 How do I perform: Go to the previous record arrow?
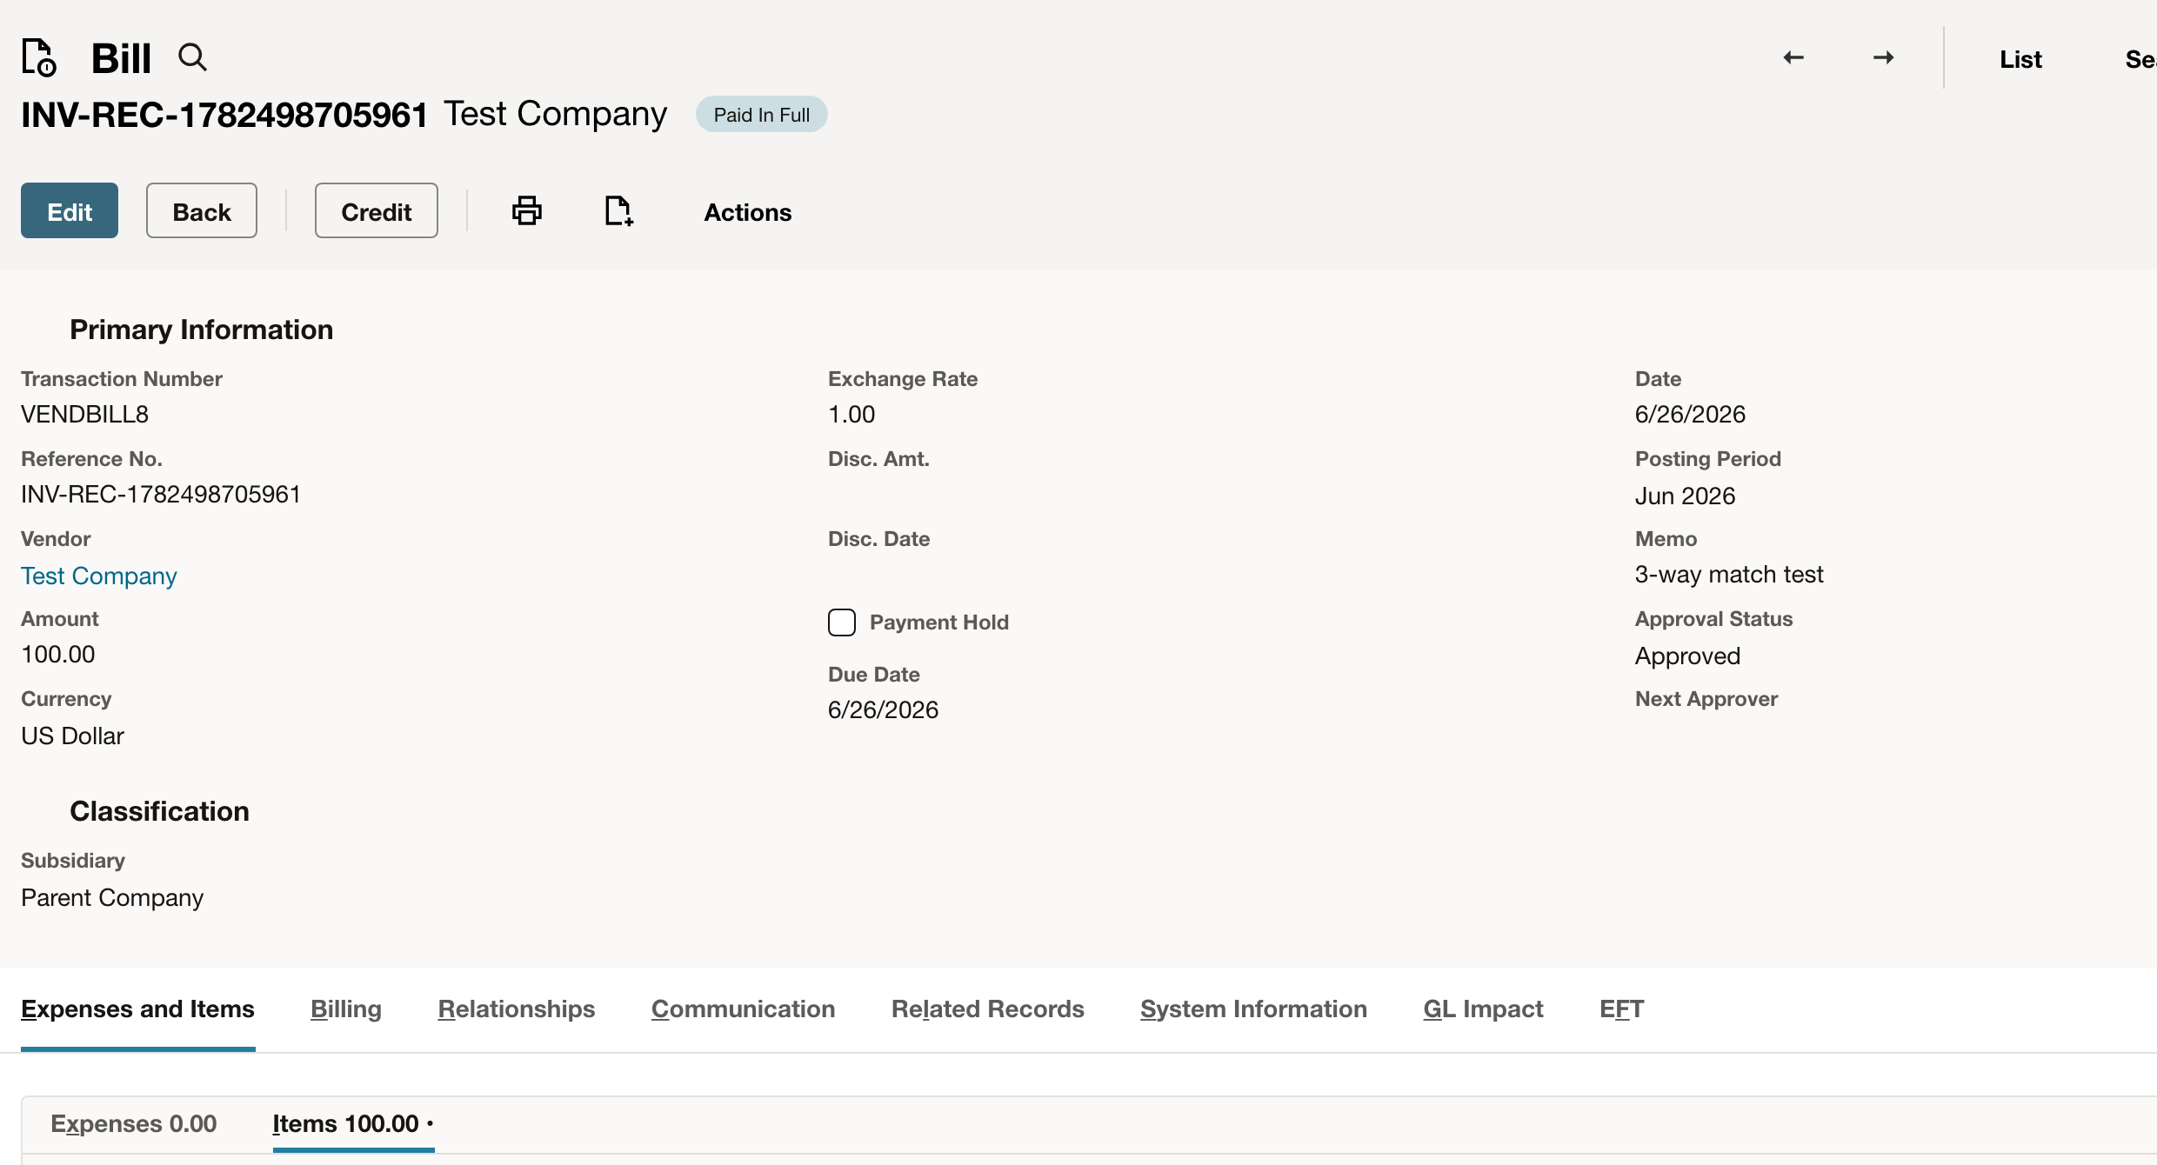point(1793,57)
